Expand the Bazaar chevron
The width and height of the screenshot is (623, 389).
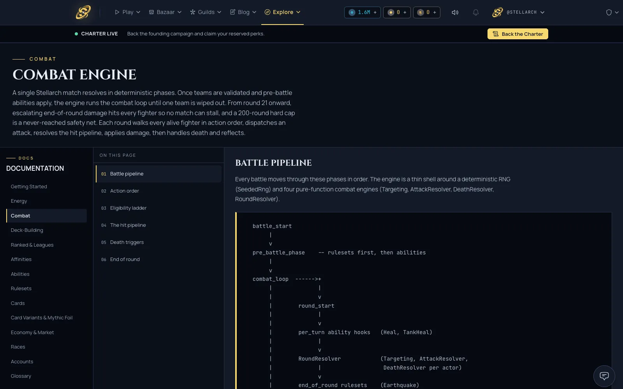[180, 12]
